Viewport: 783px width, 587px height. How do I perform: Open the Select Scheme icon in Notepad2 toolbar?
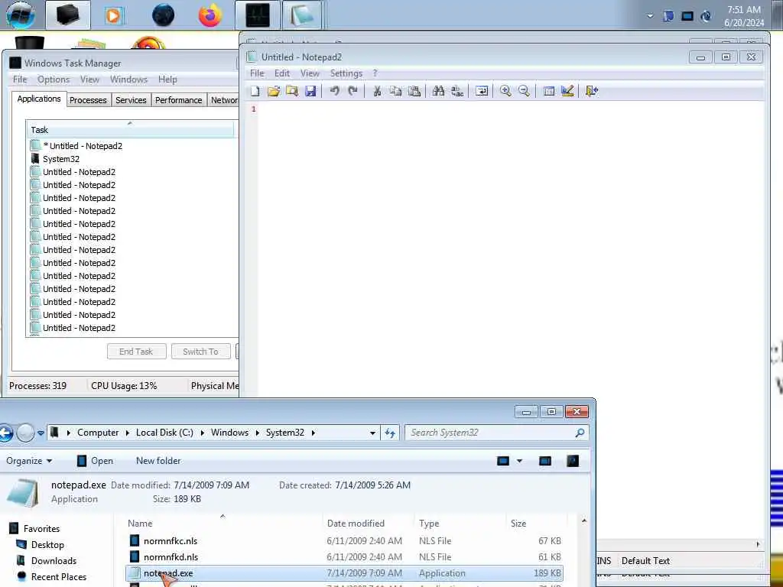[549, 91]
